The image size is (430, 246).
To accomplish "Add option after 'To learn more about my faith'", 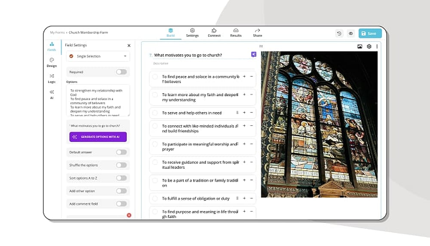I will 244,94.
